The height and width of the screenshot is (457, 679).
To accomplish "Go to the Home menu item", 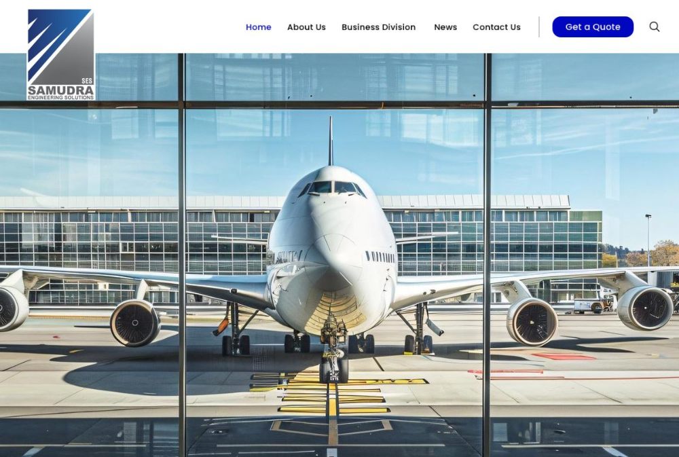I will (259, 27).
